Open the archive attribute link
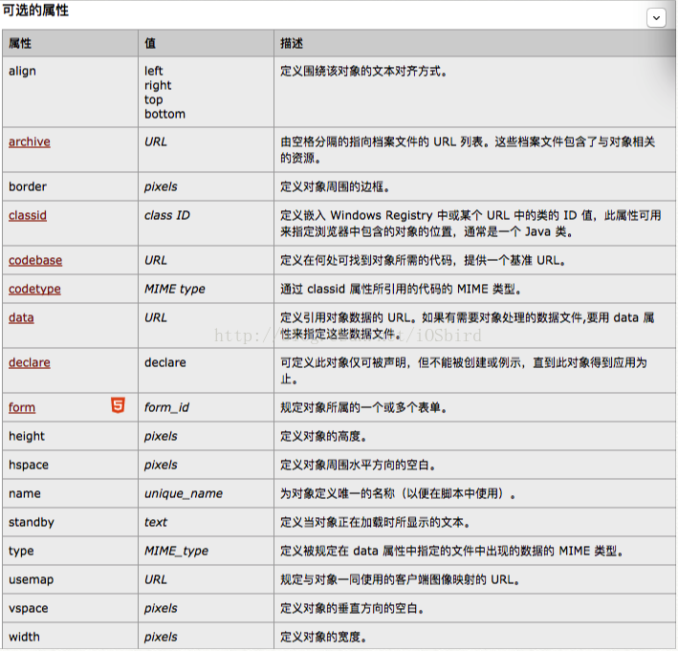678x651 pixels. 30,141
